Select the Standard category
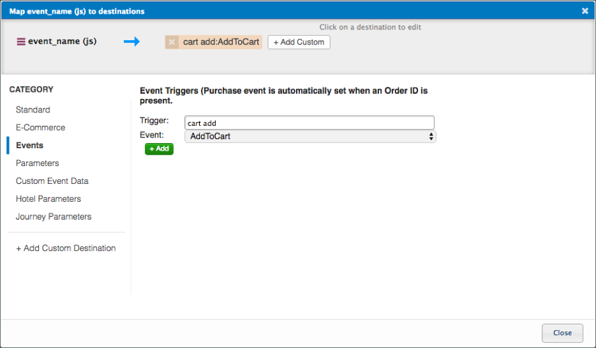The height and width of the screenshot is (348, 596). point(33,110)
